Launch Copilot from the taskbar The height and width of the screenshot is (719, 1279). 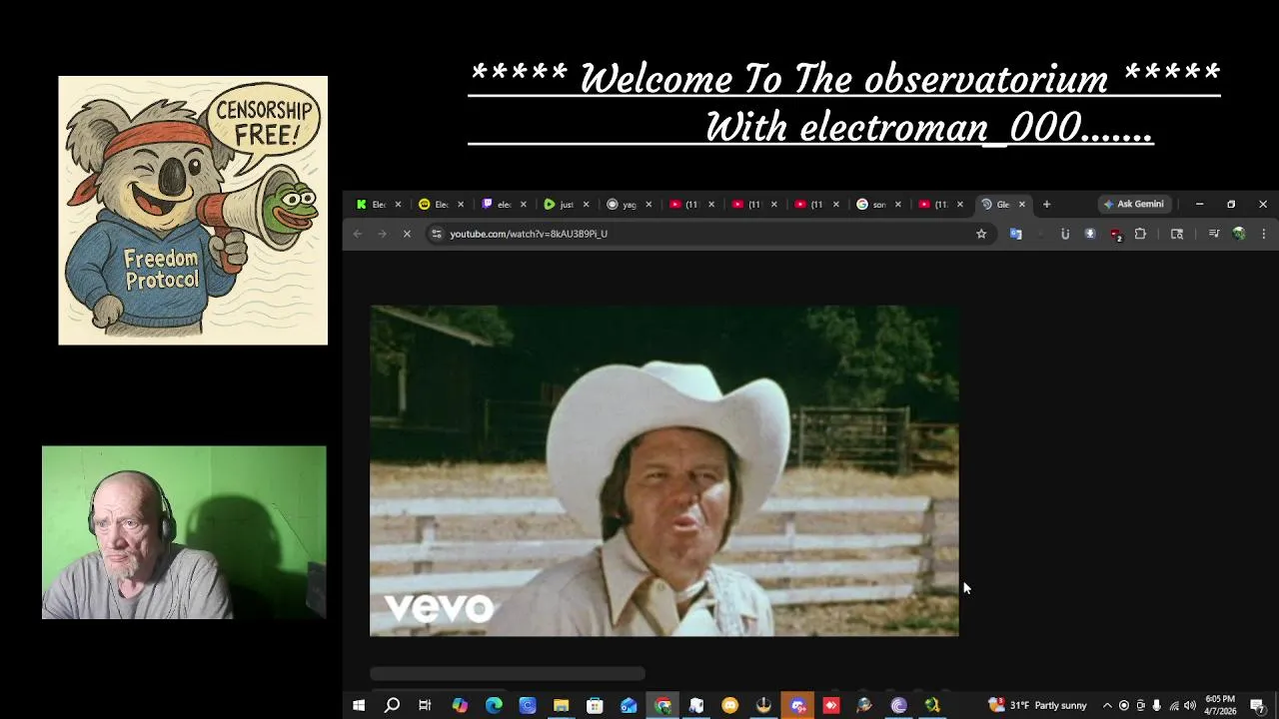[x=460, y=706]
